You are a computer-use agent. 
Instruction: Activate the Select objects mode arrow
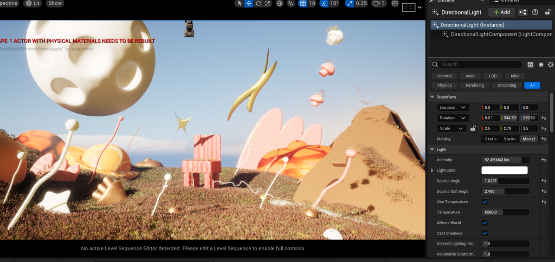coord(240,3)
